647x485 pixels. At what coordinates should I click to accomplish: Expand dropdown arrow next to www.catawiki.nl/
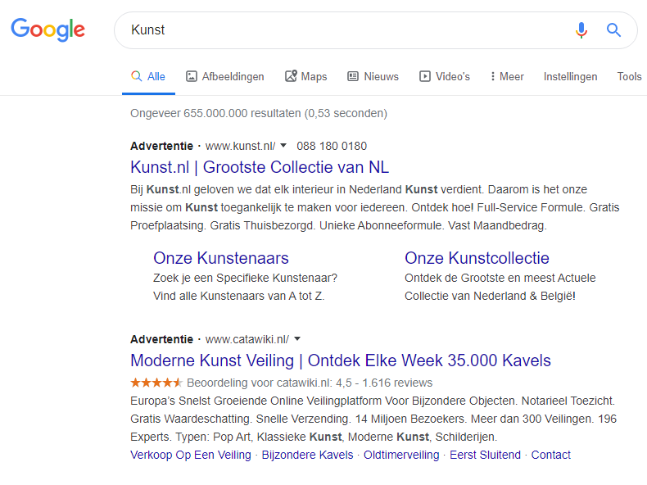coord(297,338)
